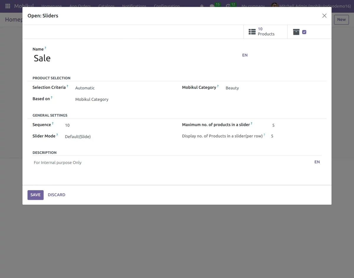Show help for Maximum no. of products
Viewport: 354px width, 278px height.
pos(251,124)
